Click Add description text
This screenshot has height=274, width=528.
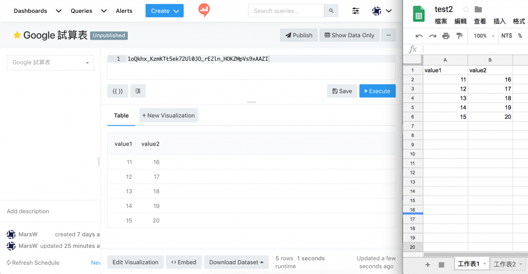28,211
